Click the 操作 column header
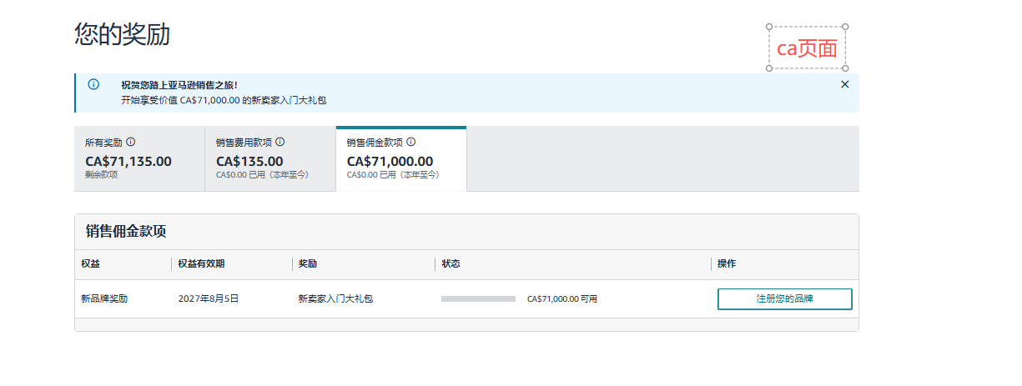Image resolution: width=1022 pixels, height=386 pixels. coord(727,263)
